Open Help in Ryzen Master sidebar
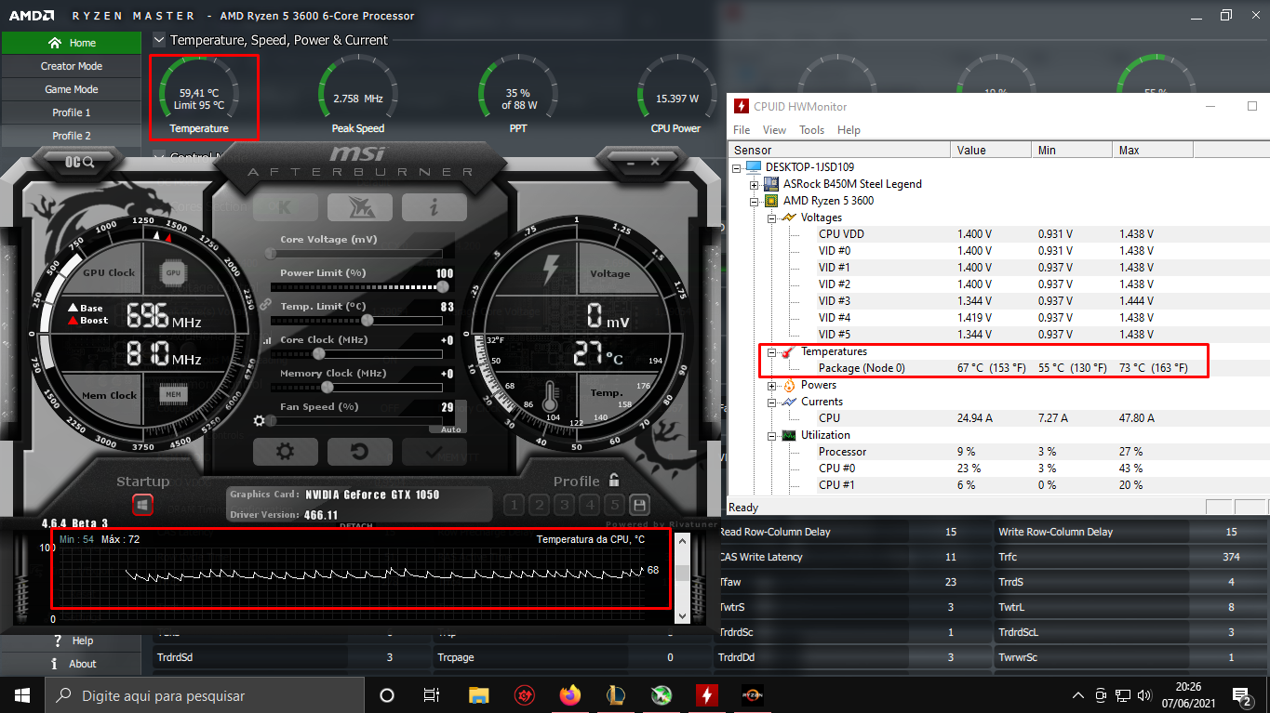The image size is (1270, 713). click(71, 640)
